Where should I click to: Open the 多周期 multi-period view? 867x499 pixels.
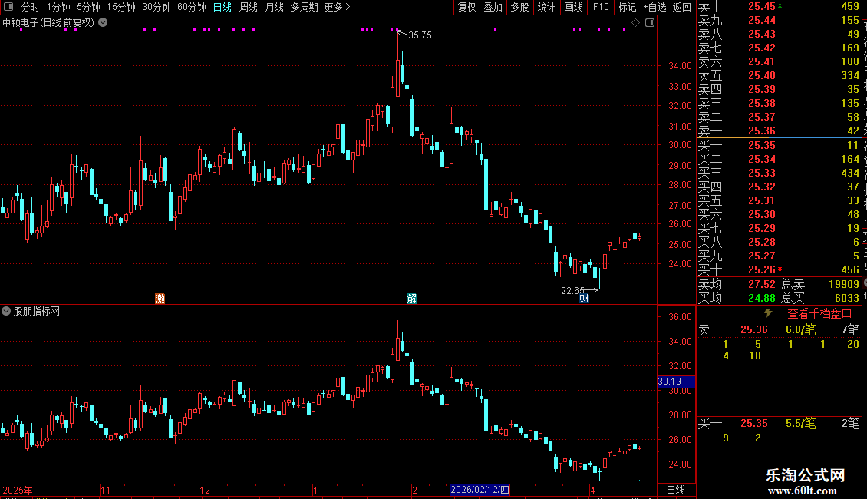(304, 7)
